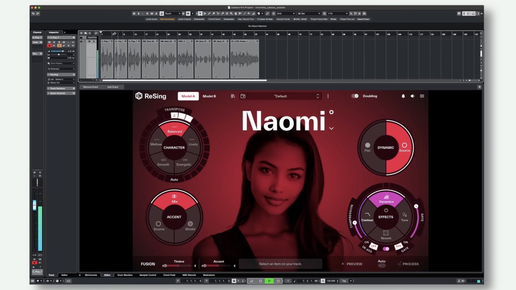
Task: Select Source accent option
Action: click(x=159, y=226)
